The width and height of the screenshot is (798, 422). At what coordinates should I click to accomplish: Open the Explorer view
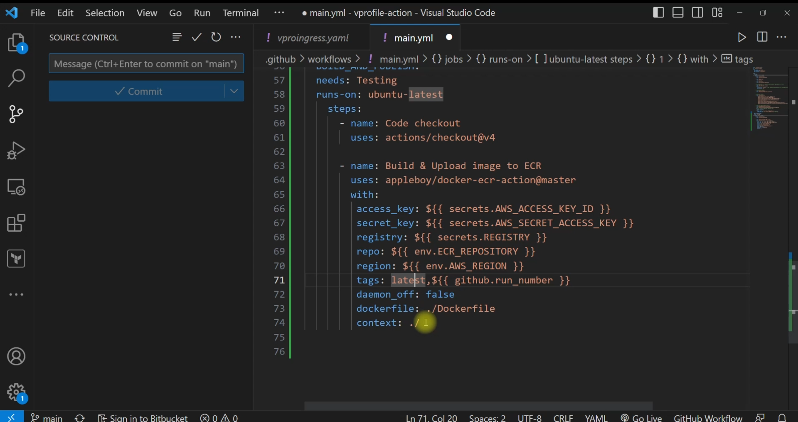coord(17,43)
